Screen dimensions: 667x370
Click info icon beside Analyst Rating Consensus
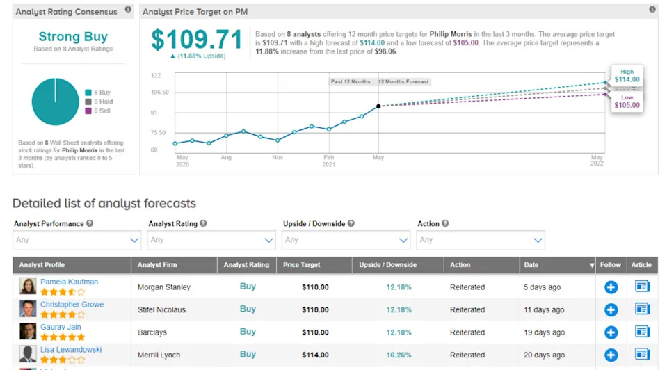click(128, 10)
